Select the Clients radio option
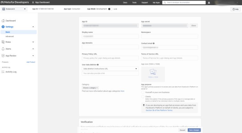This screenshot has width=242, height=133. (x=143, y=97)
